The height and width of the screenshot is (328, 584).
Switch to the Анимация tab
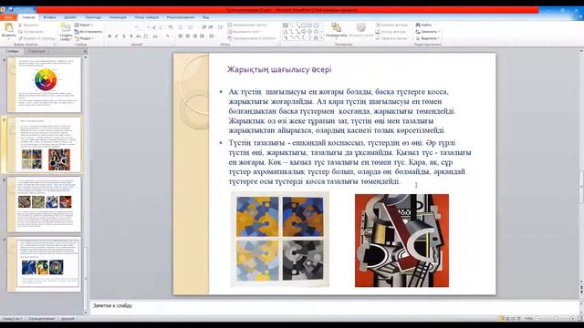[x=118, y=17]
